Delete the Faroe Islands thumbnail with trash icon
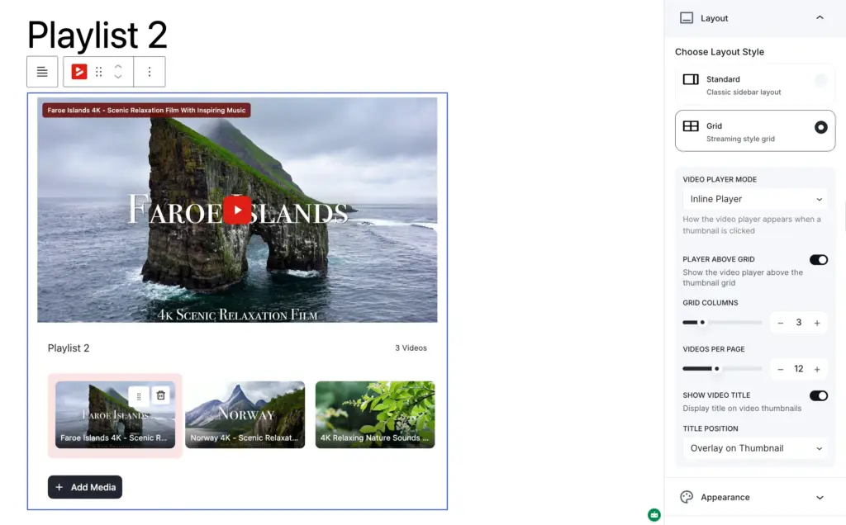Screen dimensions: 846x525 point(161,395)
